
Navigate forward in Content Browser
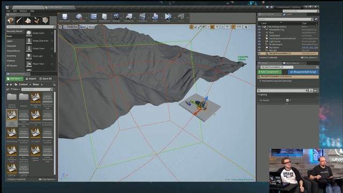11,85
